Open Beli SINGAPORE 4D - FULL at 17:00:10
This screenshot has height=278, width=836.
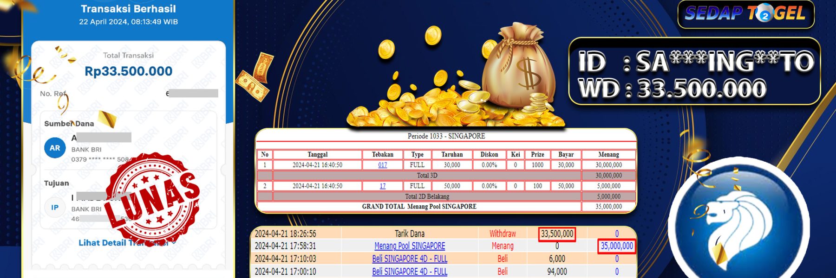point(410,272)
